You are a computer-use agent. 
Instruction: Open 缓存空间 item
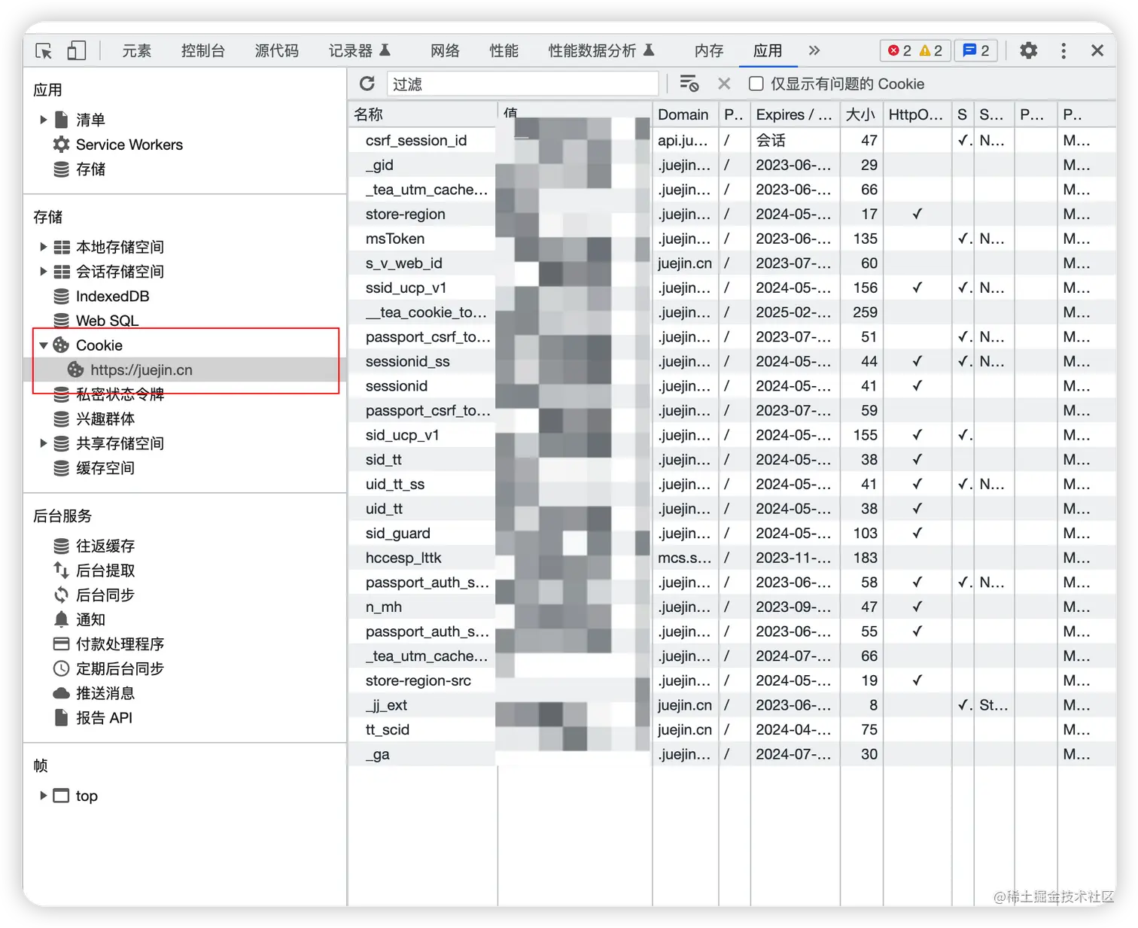[105, 468]
